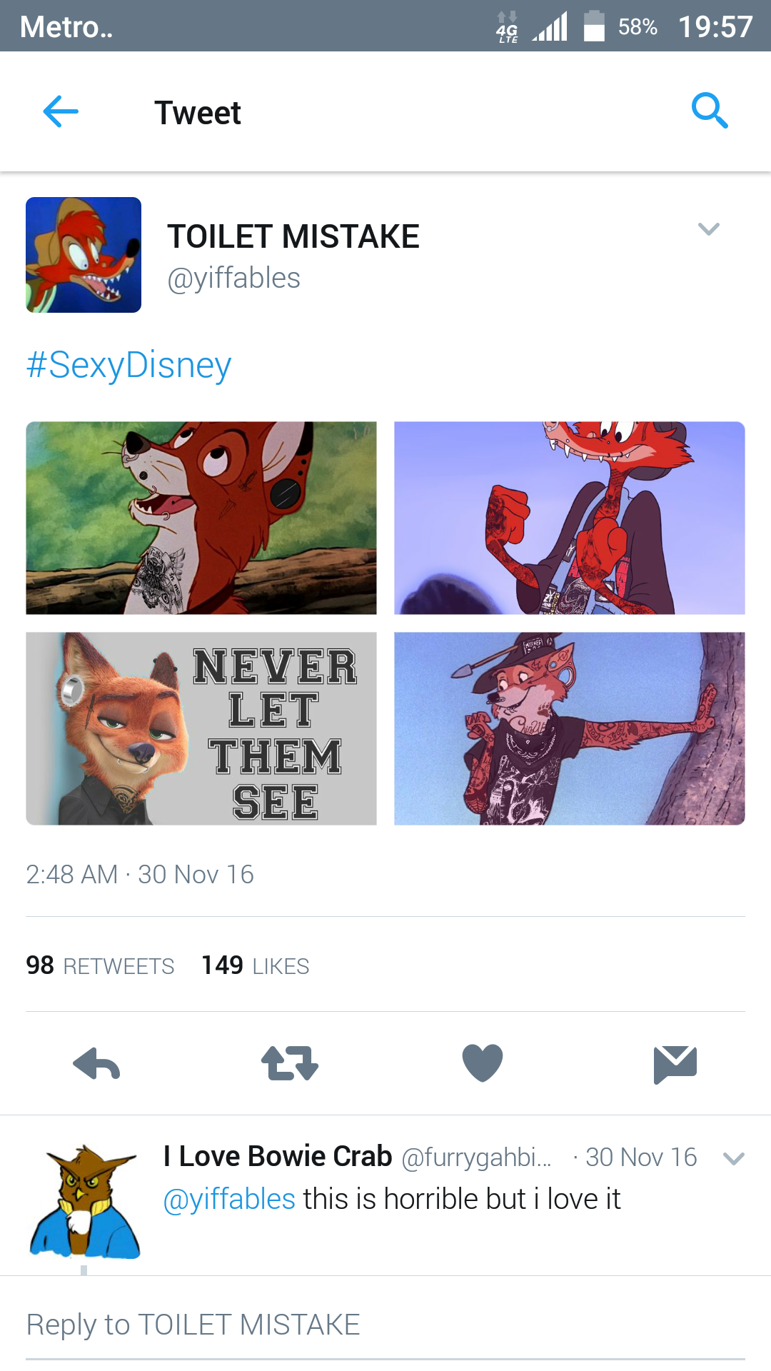The image size is (771, 1371).
Task: Check the battery icon in the status bar
Action: (x=594, y=26)
